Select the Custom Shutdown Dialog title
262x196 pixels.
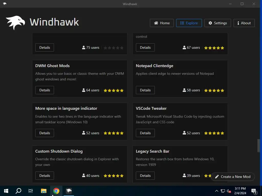point(59,151)
